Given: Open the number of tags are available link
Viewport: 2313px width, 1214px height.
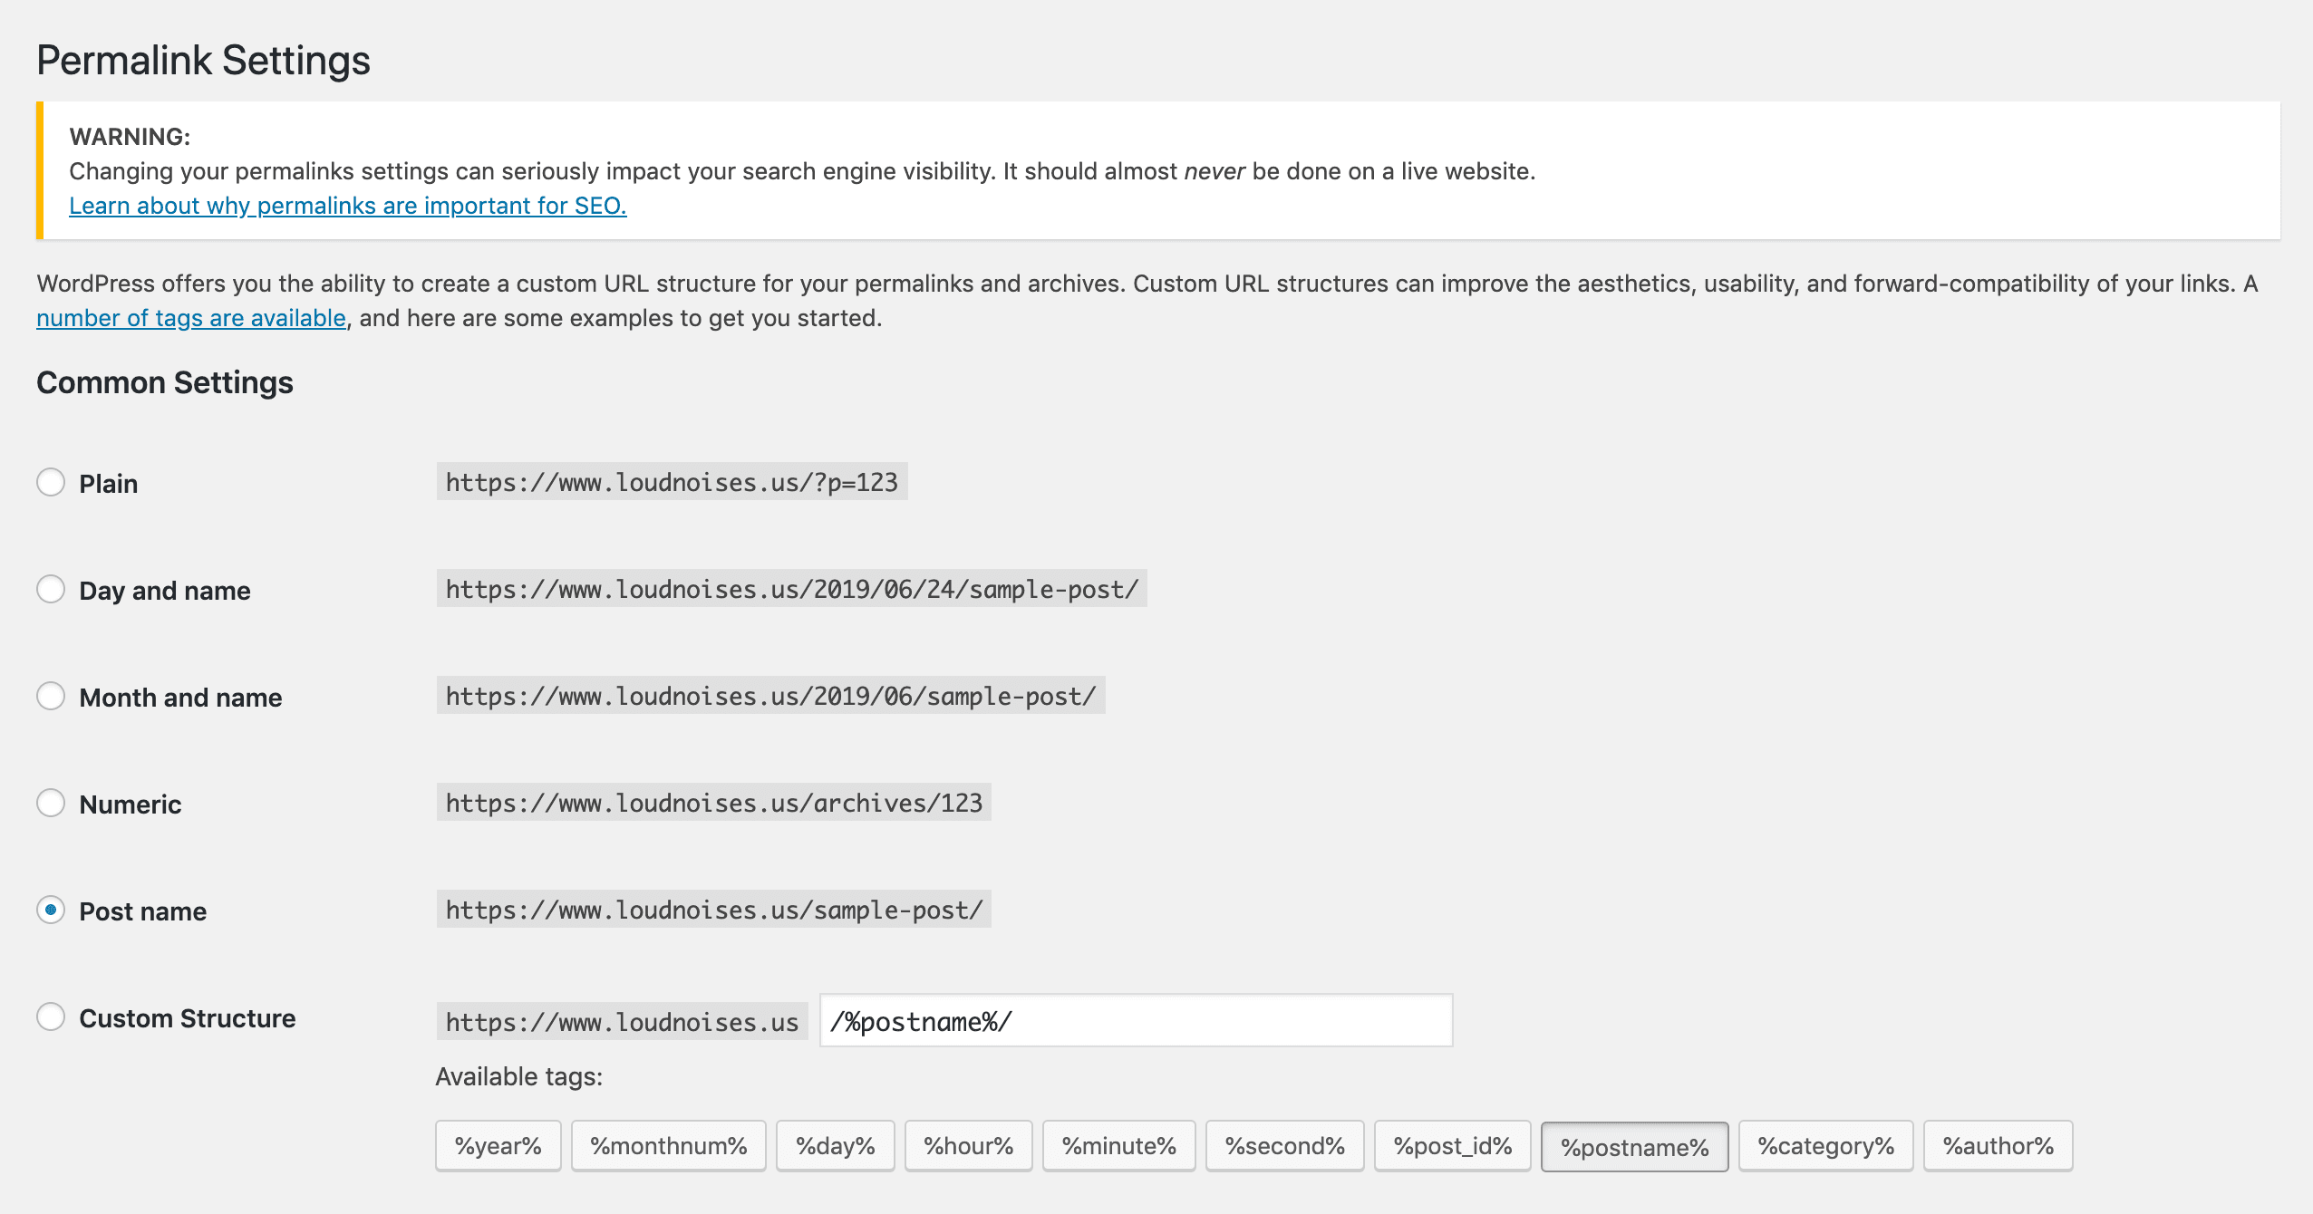Looking at the screenshot, I should click(191, 318).
